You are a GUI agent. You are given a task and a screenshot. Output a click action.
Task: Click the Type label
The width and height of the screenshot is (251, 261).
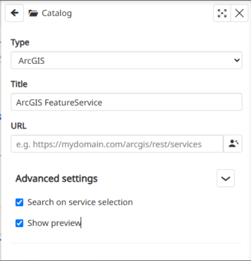pyautogui.click(x=20, y=42)
